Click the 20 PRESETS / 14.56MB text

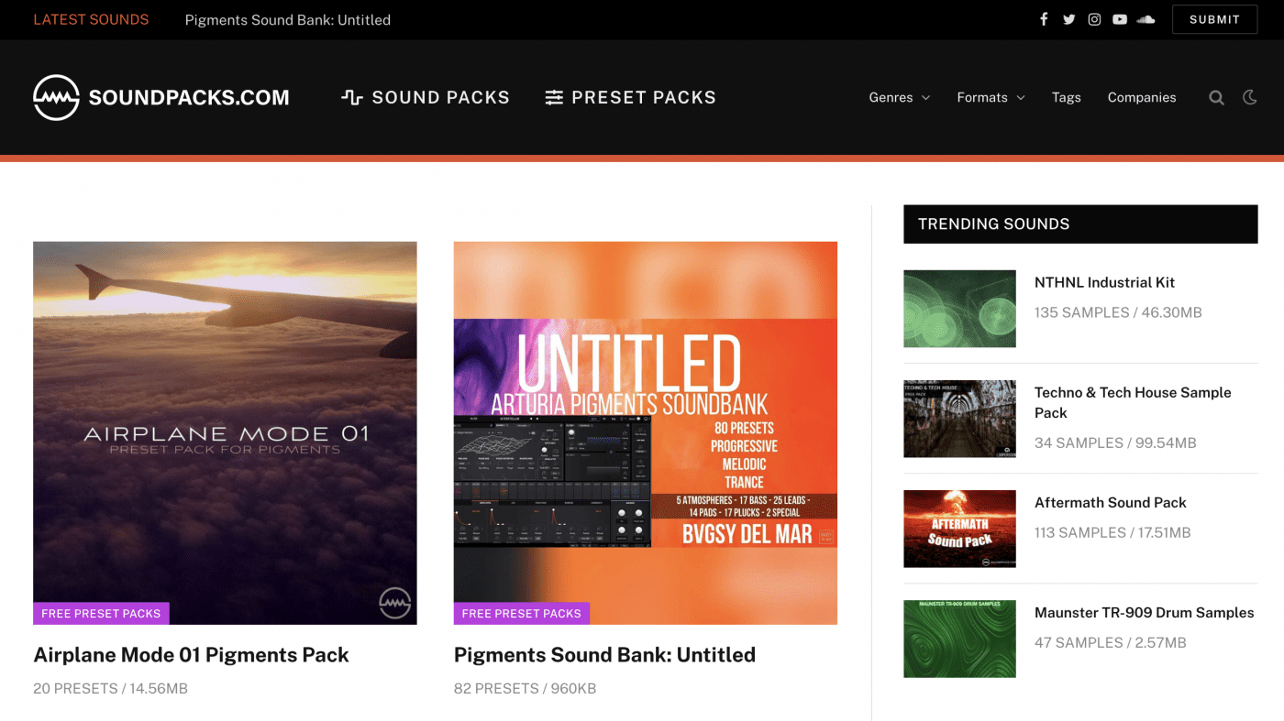point(110,688)
